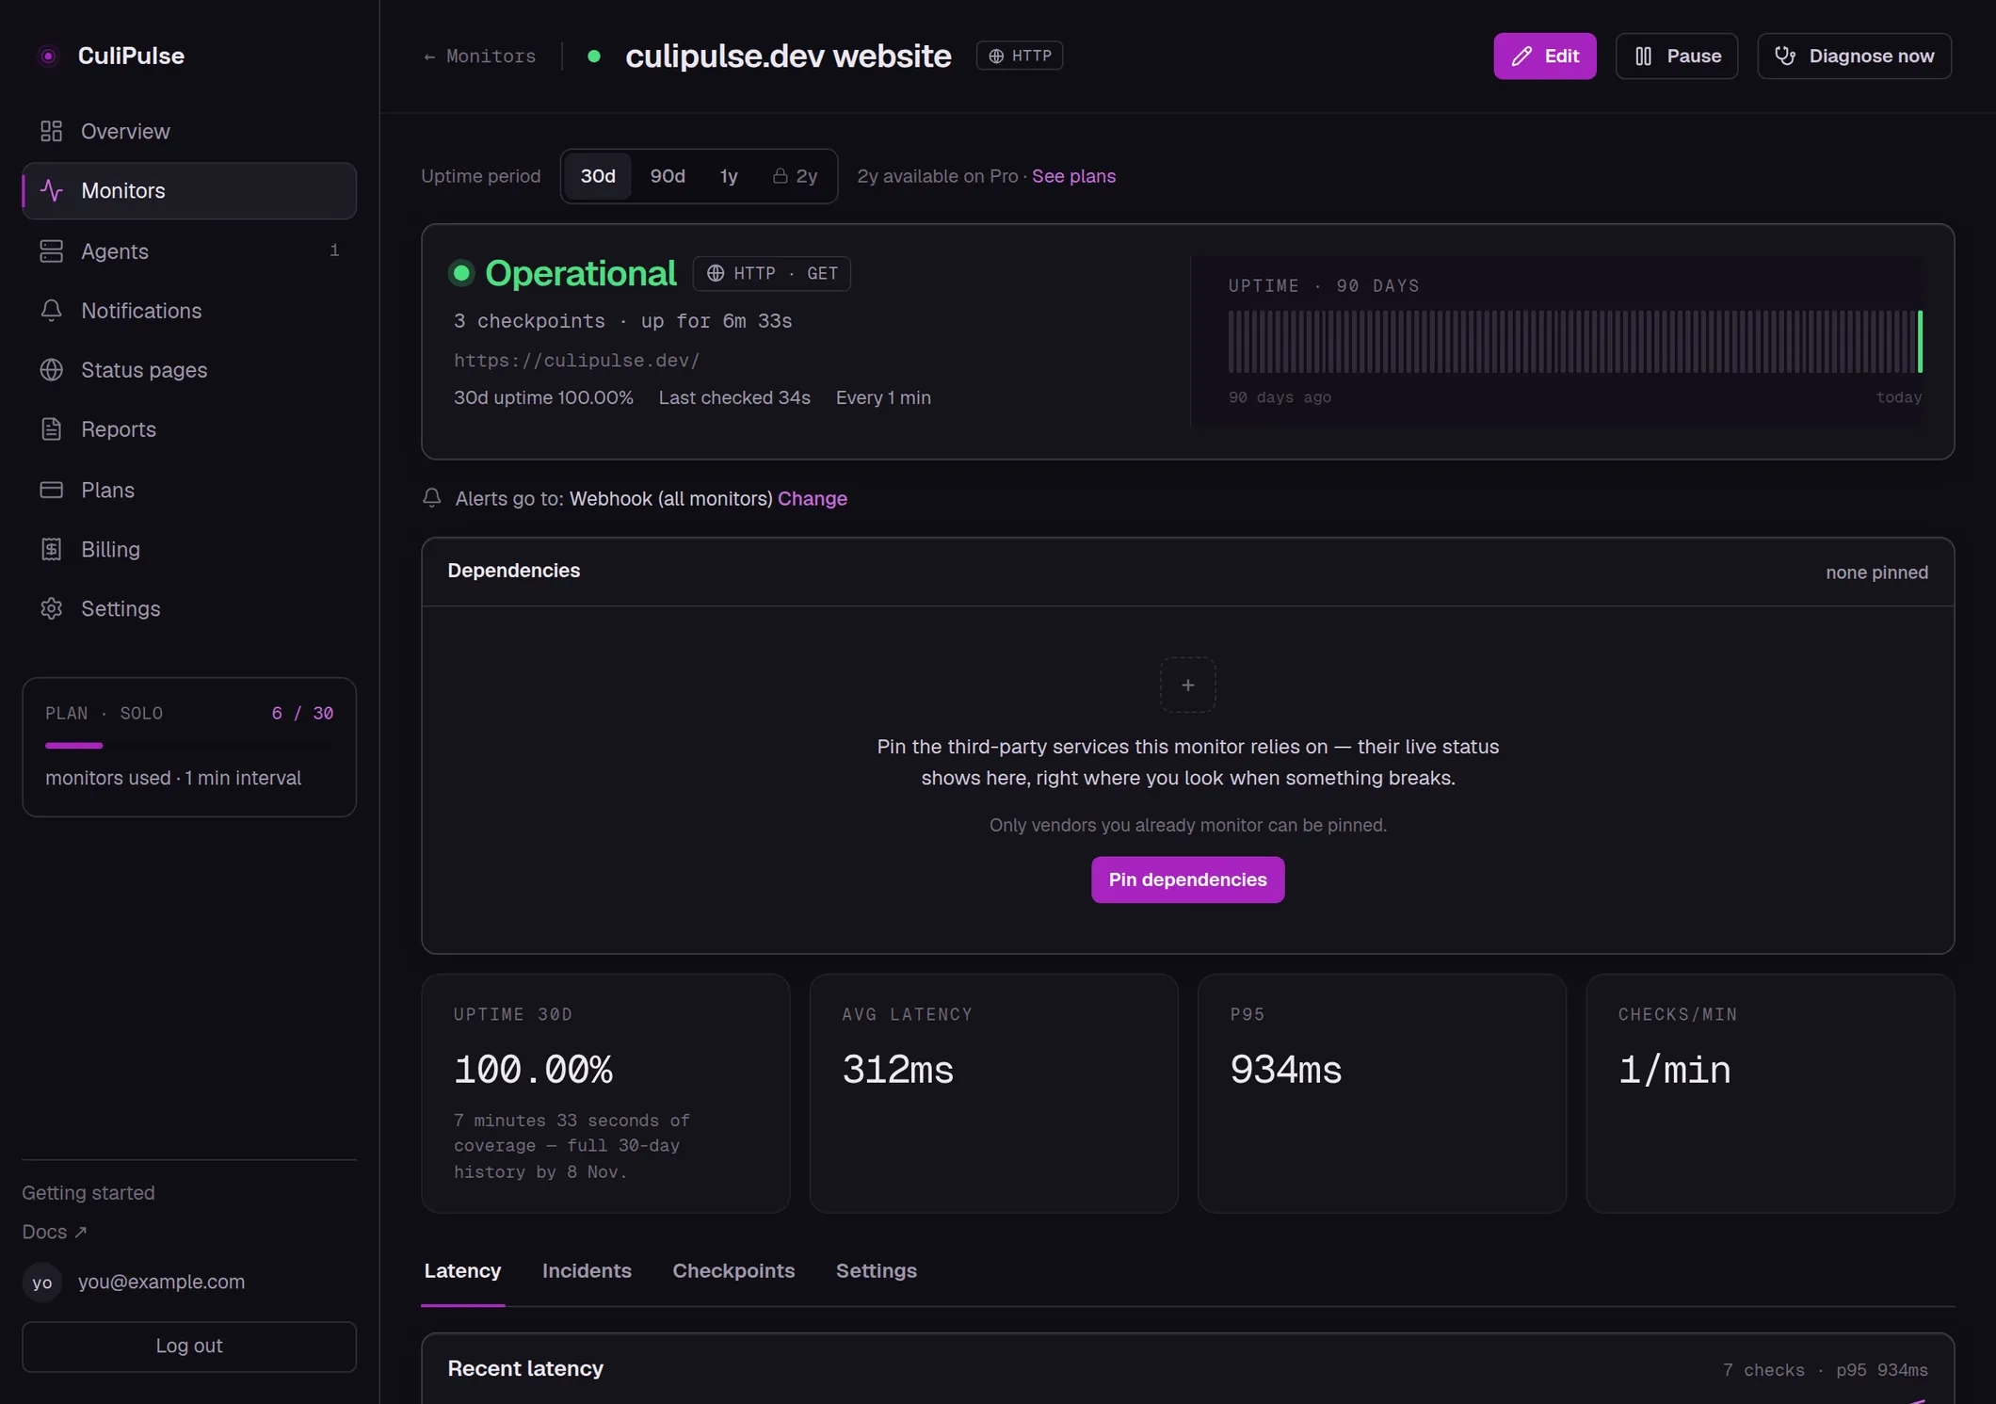Click the Reports document icon

tap(51, 429)
